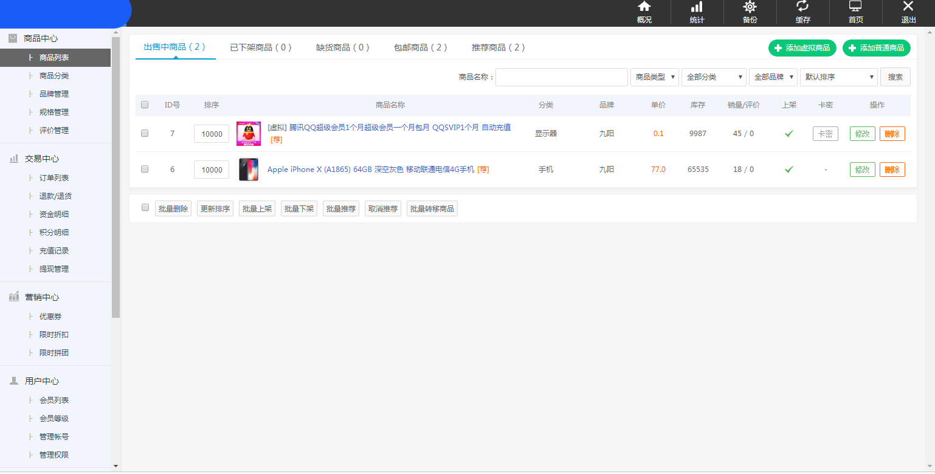Image resolution: width=935 pixels, height=474 pixels.
Task: Open the 概况 overview icon
Action: coord(644,11)
